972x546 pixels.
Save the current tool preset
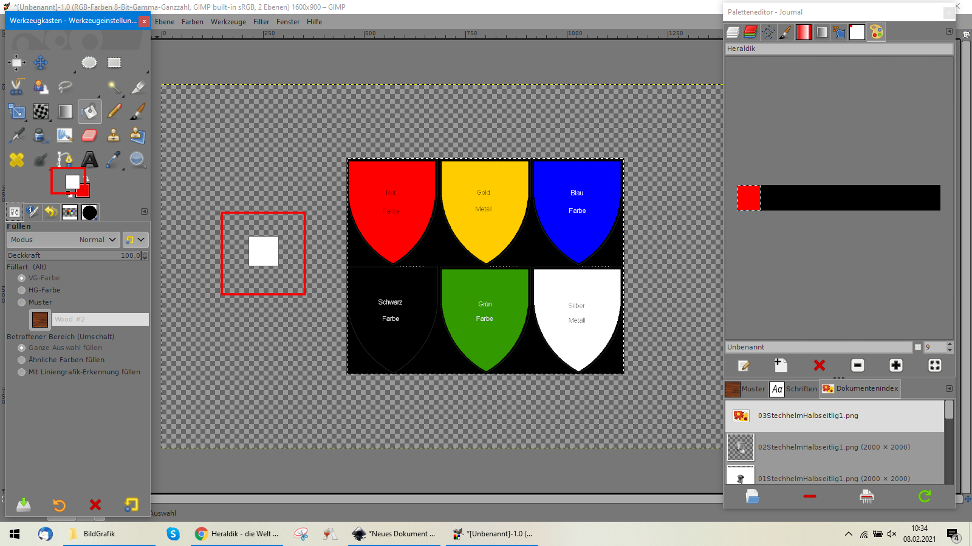point(24,505)
